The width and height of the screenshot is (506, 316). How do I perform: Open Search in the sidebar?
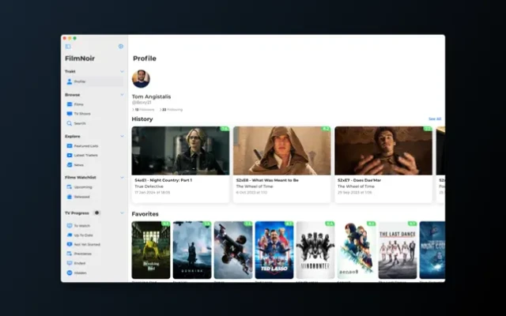[x=93, y=123]
